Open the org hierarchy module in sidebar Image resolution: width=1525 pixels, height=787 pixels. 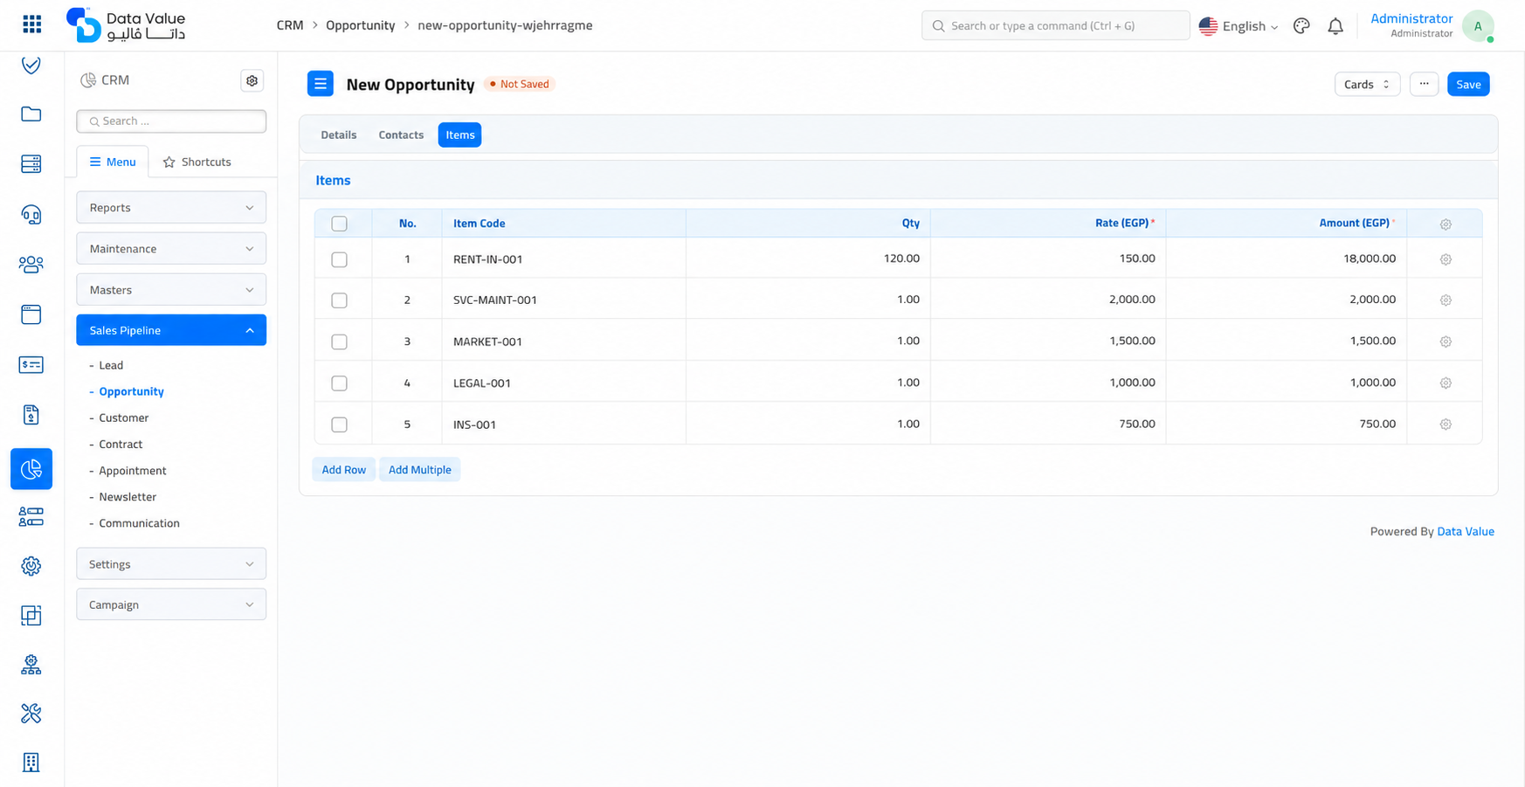(x=31, y=665)
